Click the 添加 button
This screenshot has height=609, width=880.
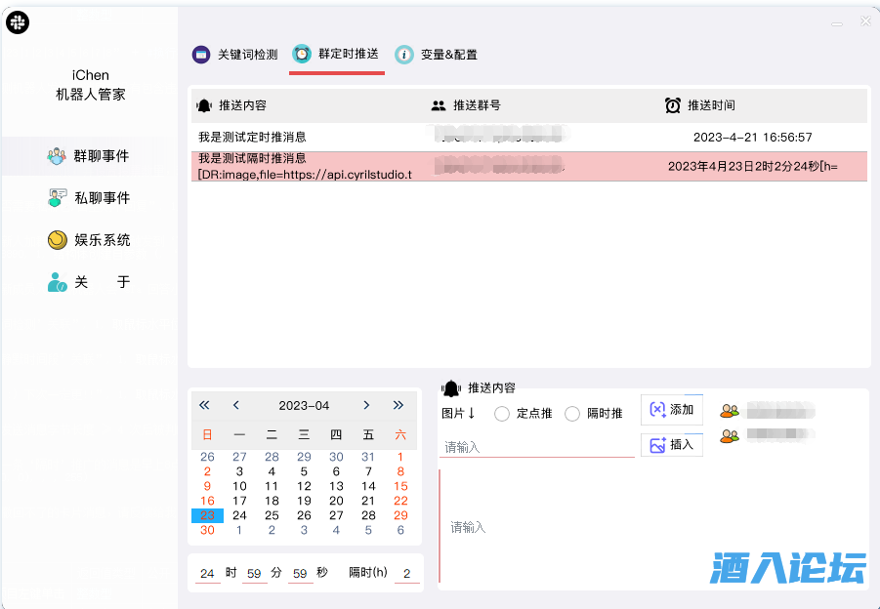672,410
